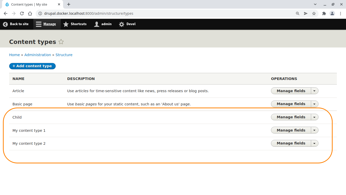This screenshot has width=346, height=195.
Task: Open the admin user menu
Action: tap(103, 24)
